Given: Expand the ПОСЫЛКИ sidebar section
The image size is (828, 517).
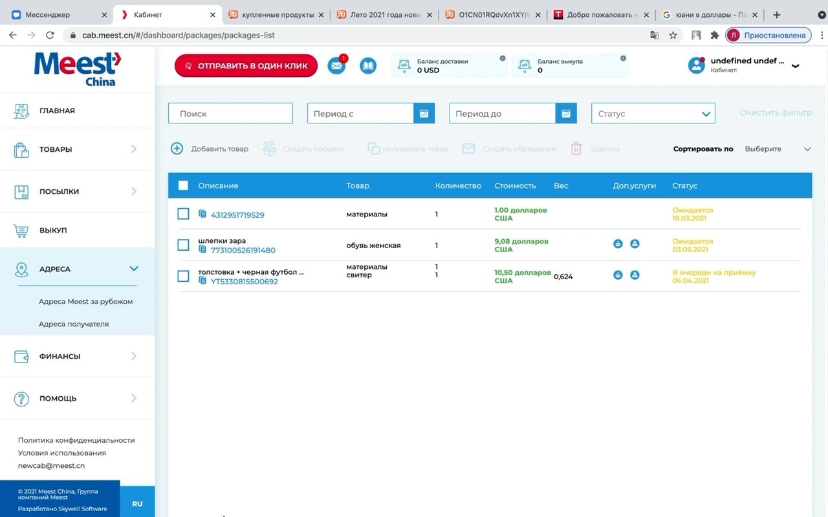Looking at the screenshot, I should pyautogui.click(x=134, y=191).
